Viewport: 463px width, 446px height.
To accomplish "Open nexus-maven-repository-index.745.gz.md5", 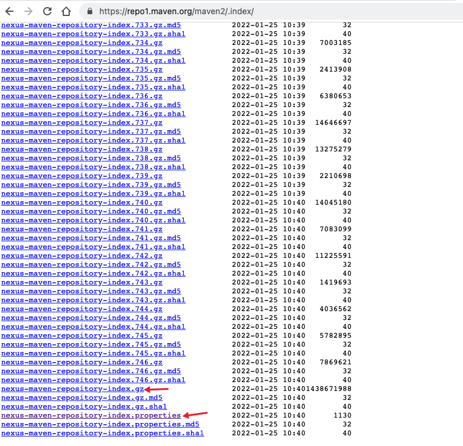I will click(91, 344).
